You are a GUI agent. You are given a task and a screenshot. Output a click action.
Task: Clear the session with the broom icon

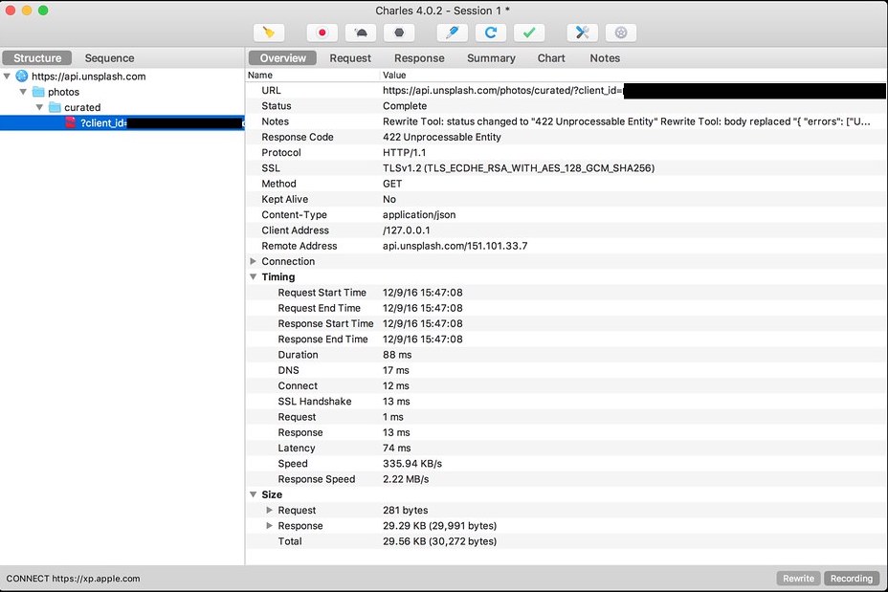tap(269, 33)
